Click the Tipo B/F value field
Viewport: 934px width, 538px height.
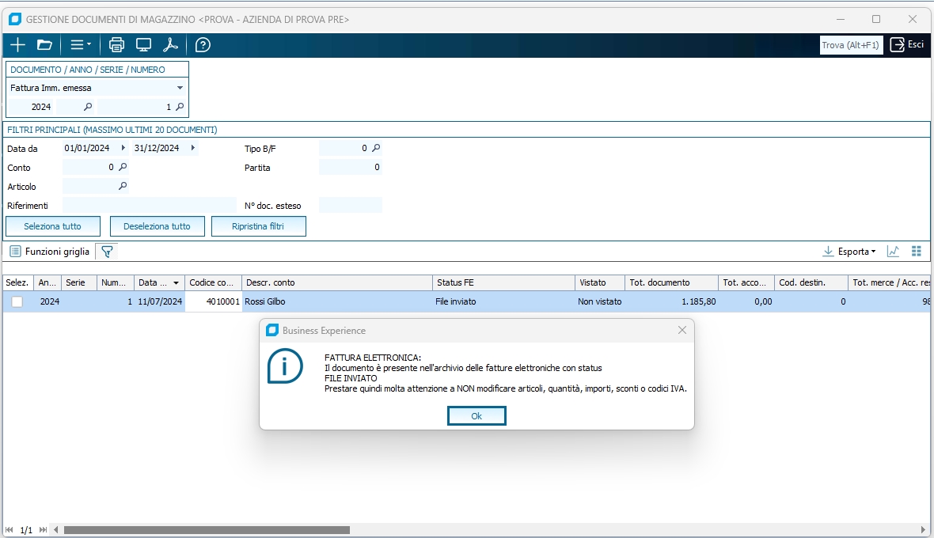tap(344, 148)
